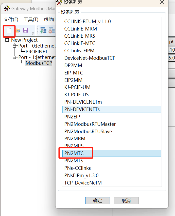Image resolution: width=175 pixels, height=216 pixels.
Task: Select PN2ModbusRTUSlave in device list
Action: point(112,131)
